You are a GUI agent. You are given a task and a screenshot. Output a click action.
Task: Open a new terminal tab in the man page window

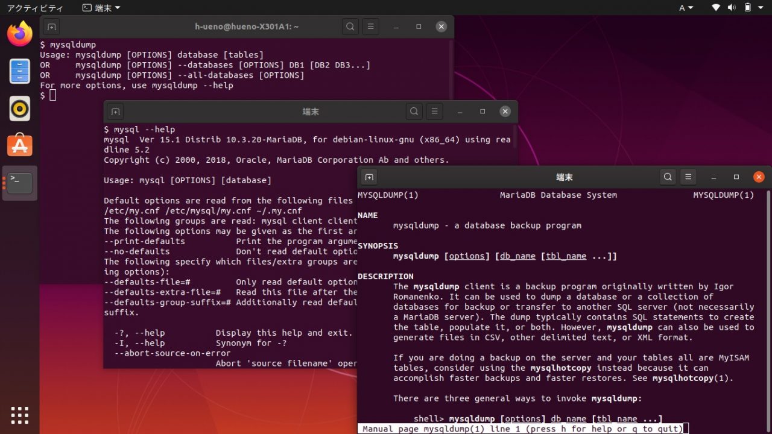(369, 177)
